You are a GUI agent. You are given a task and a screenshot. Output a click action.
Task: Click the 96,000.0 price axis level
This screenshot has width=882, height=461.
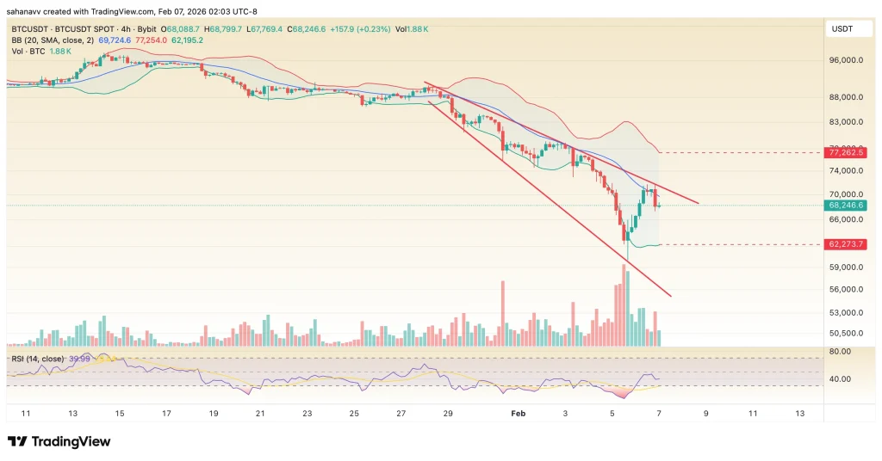pyautogui.click(x=848, y=61)
